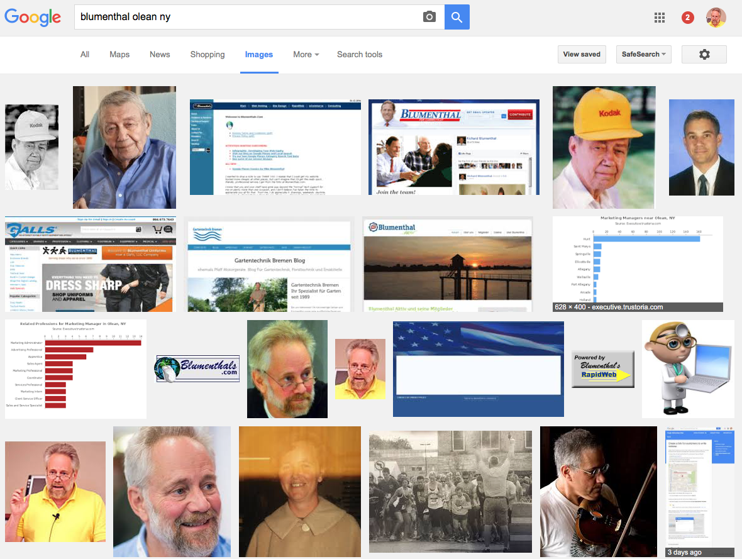Open the man speaking with clip-on microphone photo
The height and width of the screenshot is (559, 742).
[55, 492]
